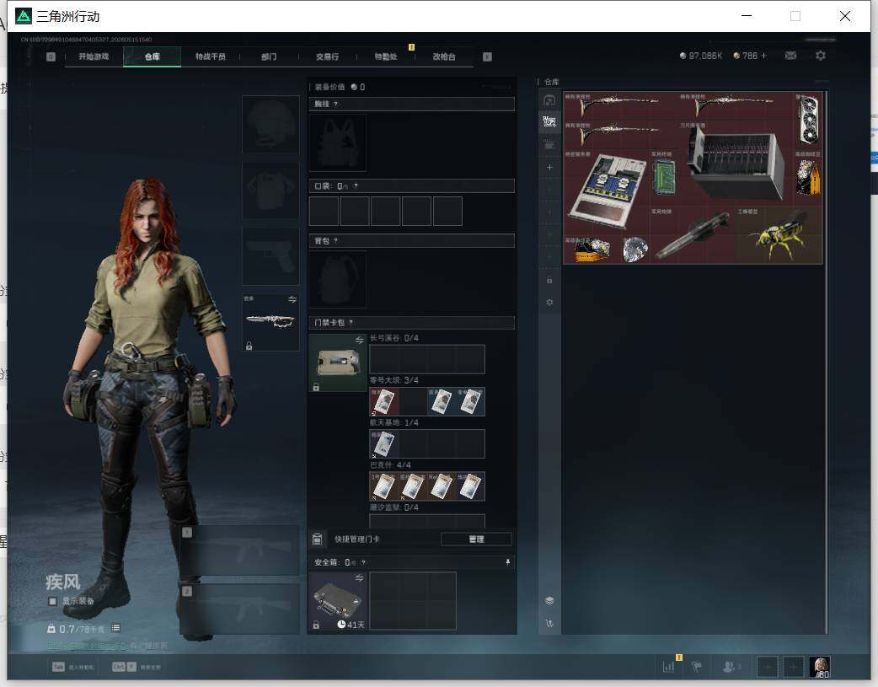Viewport: 878px width, 687px height.
Task: Open help icon next to 安全箱
Action: pyautogui.click(x=363, y=562)
